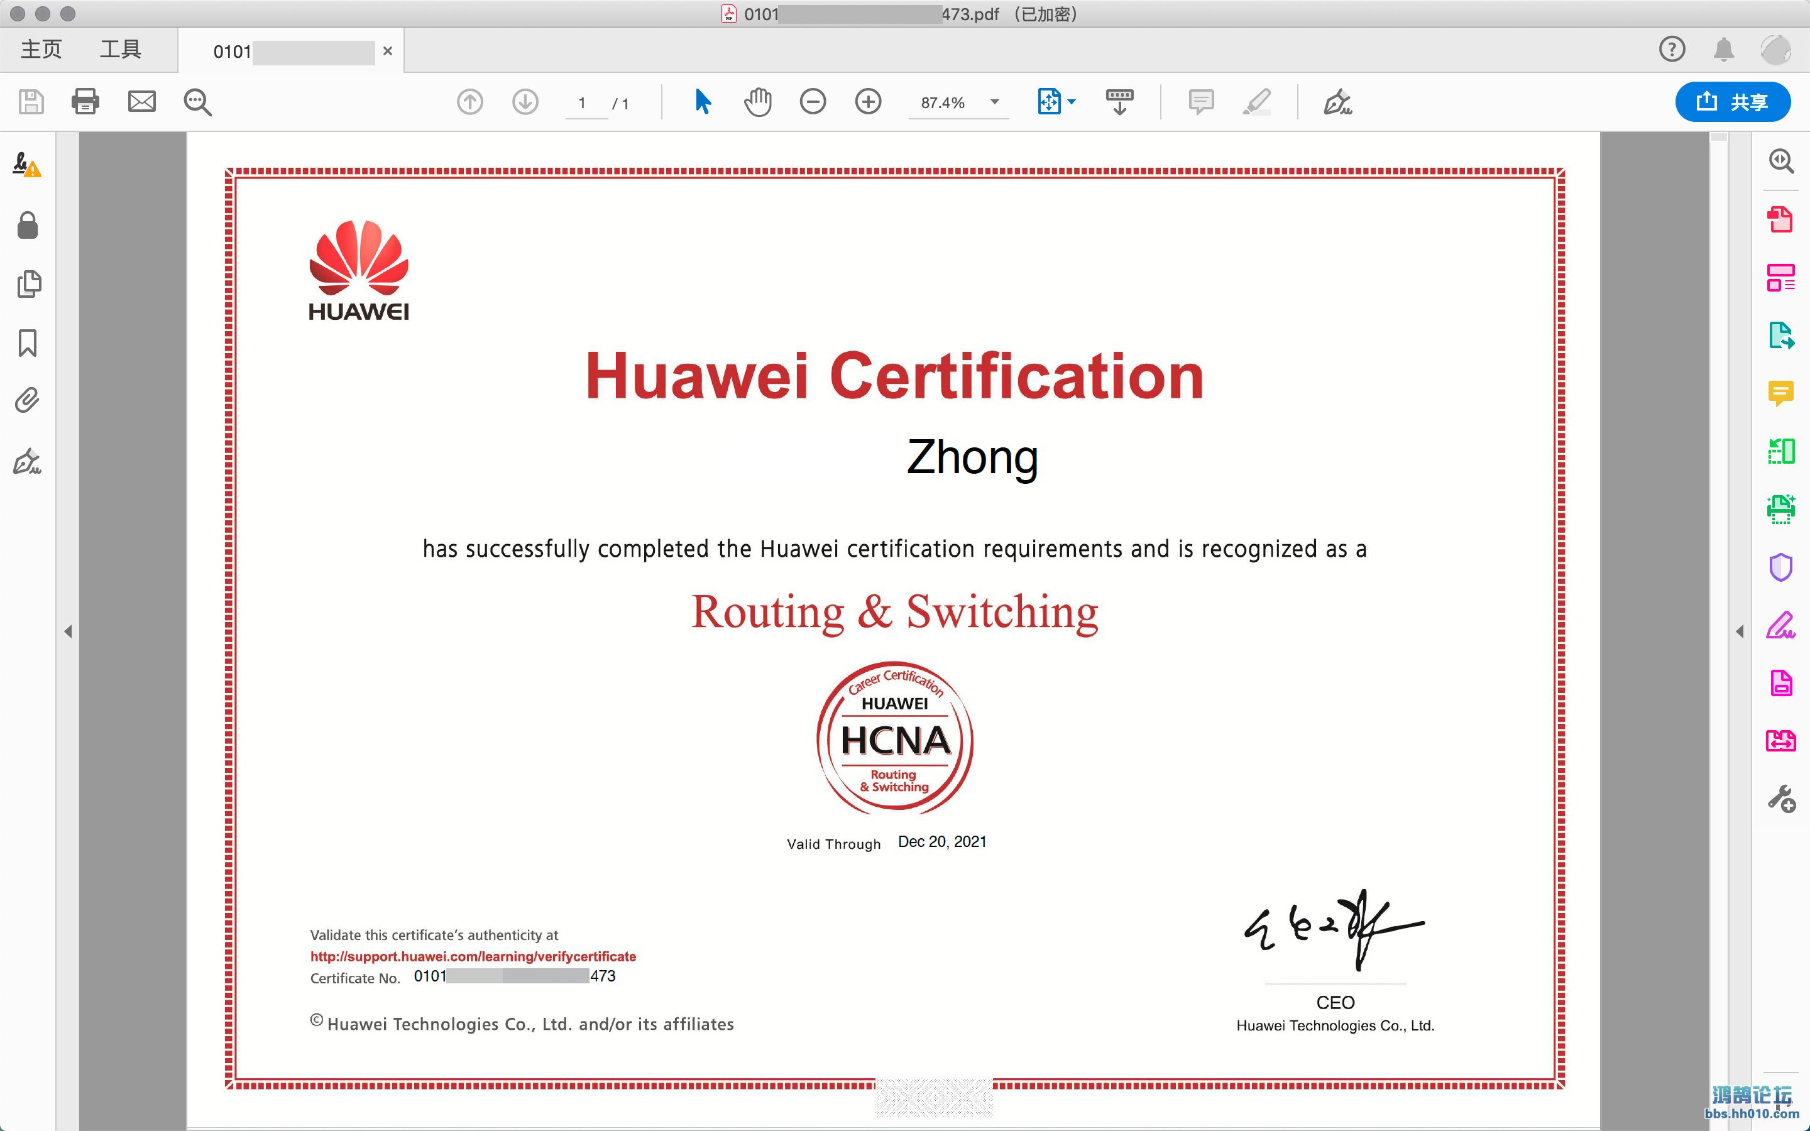Open the pink Redact document tool

click(1781, 683)
